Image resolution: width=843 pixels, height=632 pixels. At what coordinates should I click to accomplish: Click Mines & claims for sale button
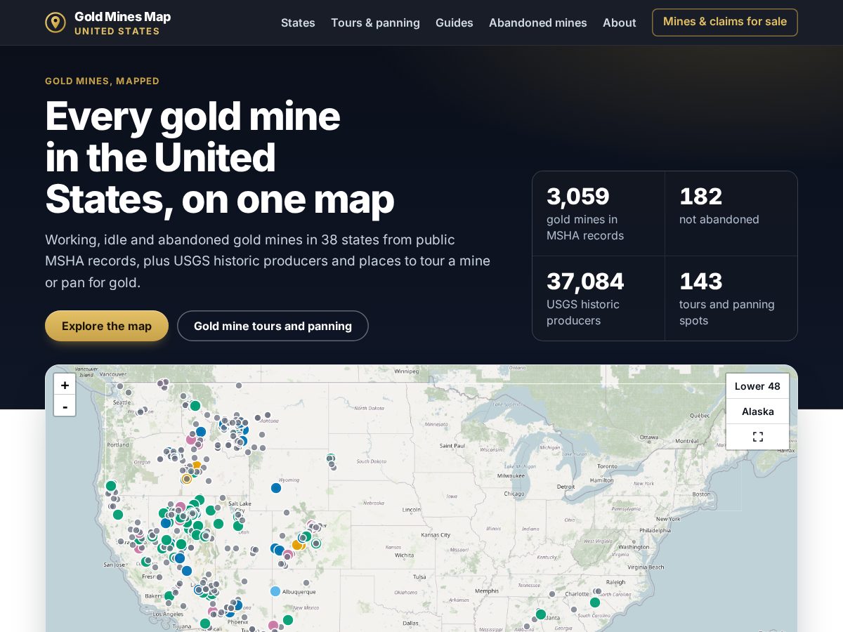pos(725,22)
